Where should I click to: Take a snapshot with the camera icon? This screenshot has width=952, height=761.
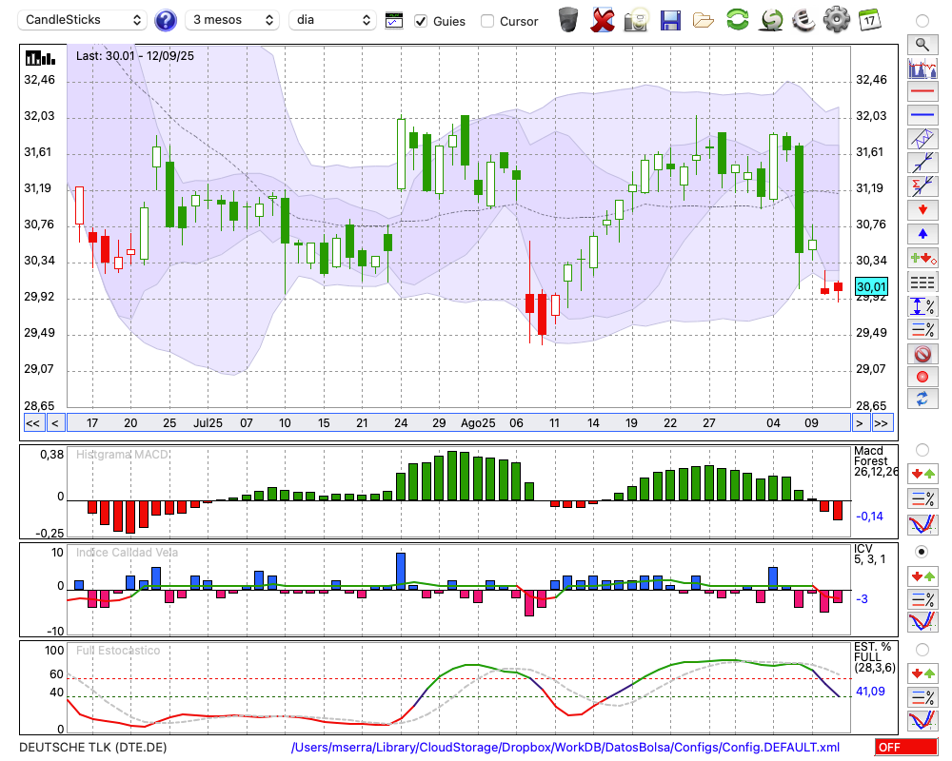click(x=636, y=20)
